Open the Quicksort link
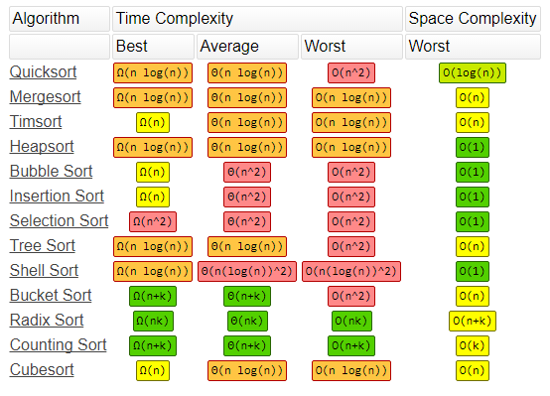 tap(43, 72)
